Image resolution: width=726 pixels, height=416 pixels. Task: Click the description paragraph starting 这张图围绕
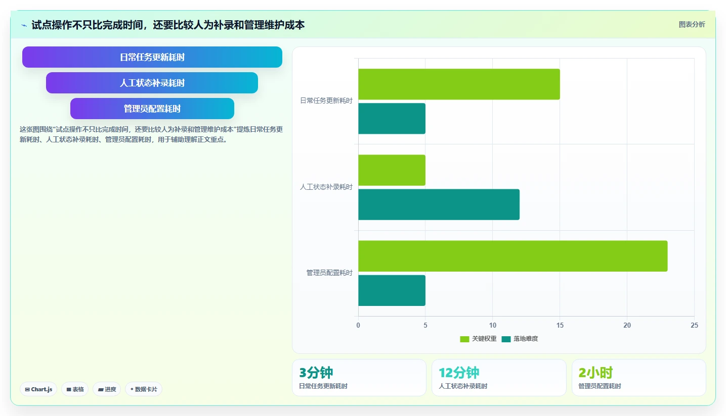pyautogui.click(x=151, y=135)
